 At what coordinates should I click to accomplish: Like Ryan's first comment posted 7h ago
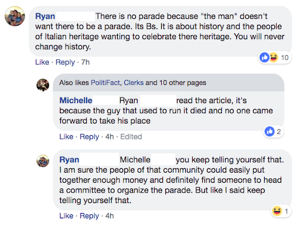[x=42, y=62]
